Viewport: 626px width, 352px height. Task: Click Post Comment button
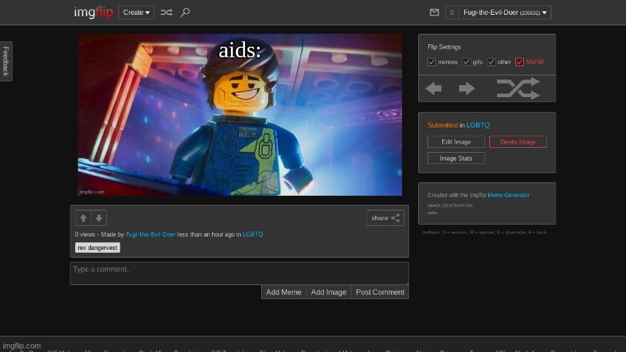tap(380, 292)
